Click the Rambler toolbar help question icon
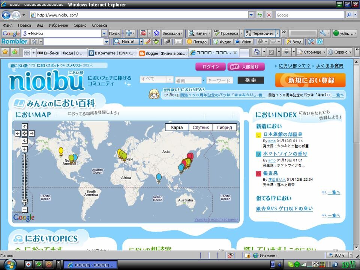The image size is (360, 270). point(319,42)
